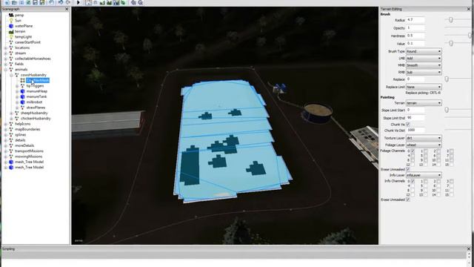Click the group icon of transportMissions
Screen dimensions: 474x267
click(11, 151)
